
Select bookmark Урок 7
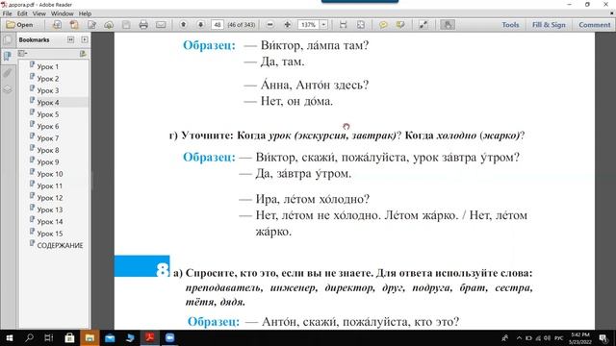click(x=48, y=138)
